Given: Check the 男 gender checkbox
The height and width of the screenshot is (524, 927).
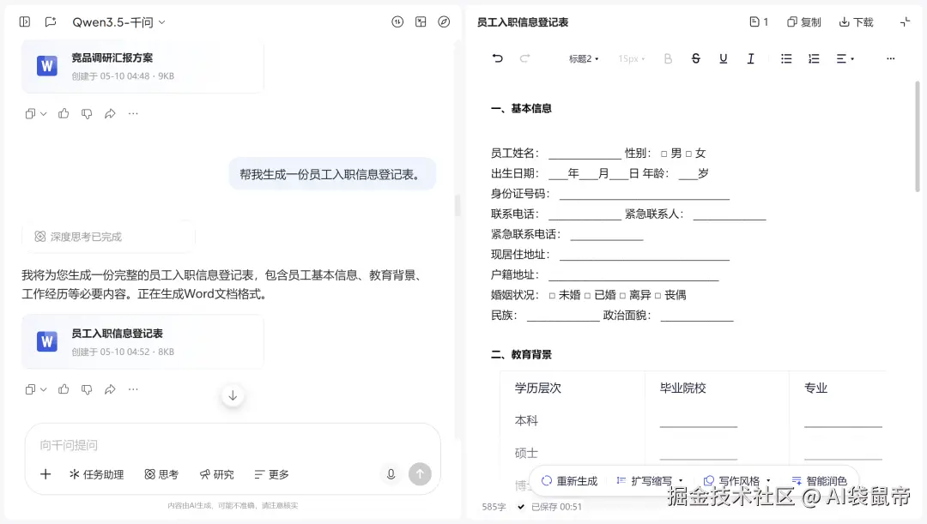Looking at the screenshot, I should tap(663, 154).
